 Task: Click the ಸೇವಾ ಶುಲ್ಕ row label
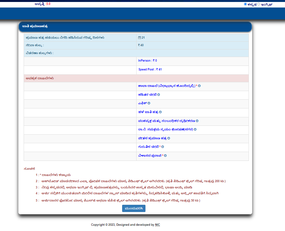(34, 45)
